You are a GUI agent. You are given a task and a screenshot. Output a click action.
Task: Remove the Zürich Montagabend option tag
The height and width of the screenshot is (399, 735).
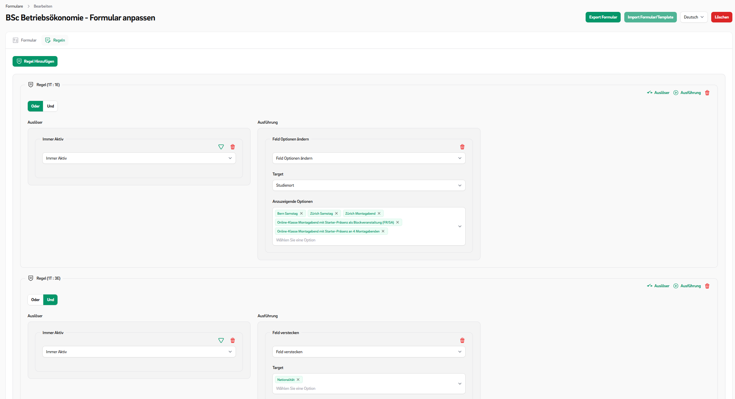379,213
